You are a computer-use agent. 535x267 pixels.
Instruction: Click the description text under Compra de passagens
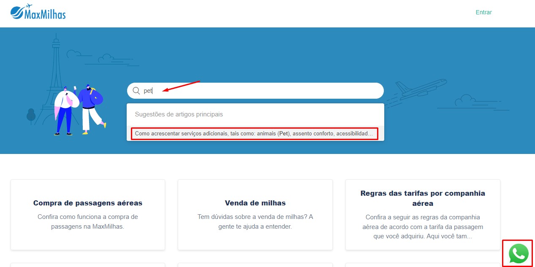tap(88, 221)
